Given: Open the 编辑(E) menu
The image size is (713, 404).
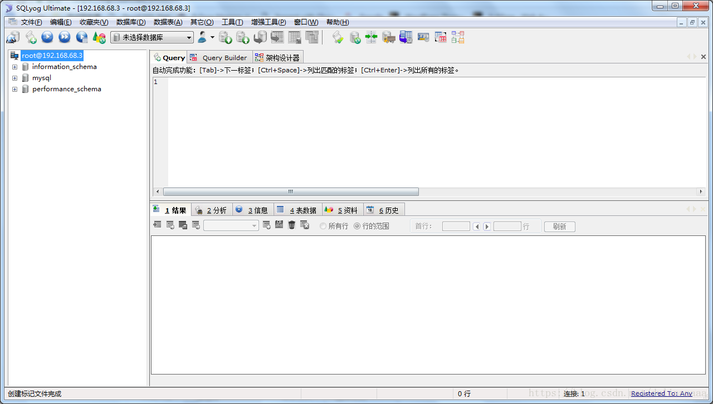Looking at the screenshot, I should coord(61,22).
